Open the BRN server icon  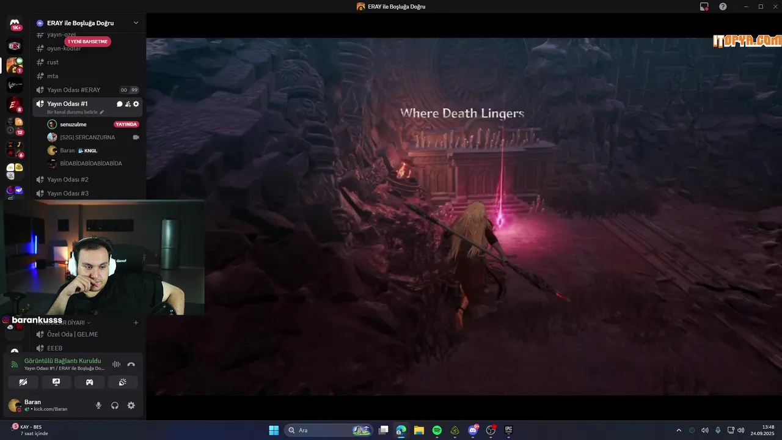click(15, 46)
